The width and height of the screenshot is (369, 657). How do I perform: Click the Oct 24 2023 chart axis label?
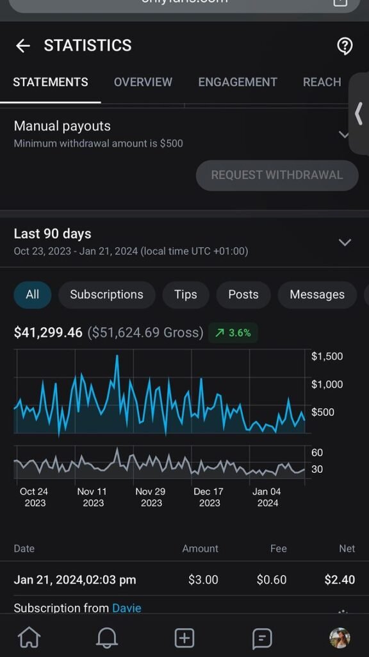point(35,497)
